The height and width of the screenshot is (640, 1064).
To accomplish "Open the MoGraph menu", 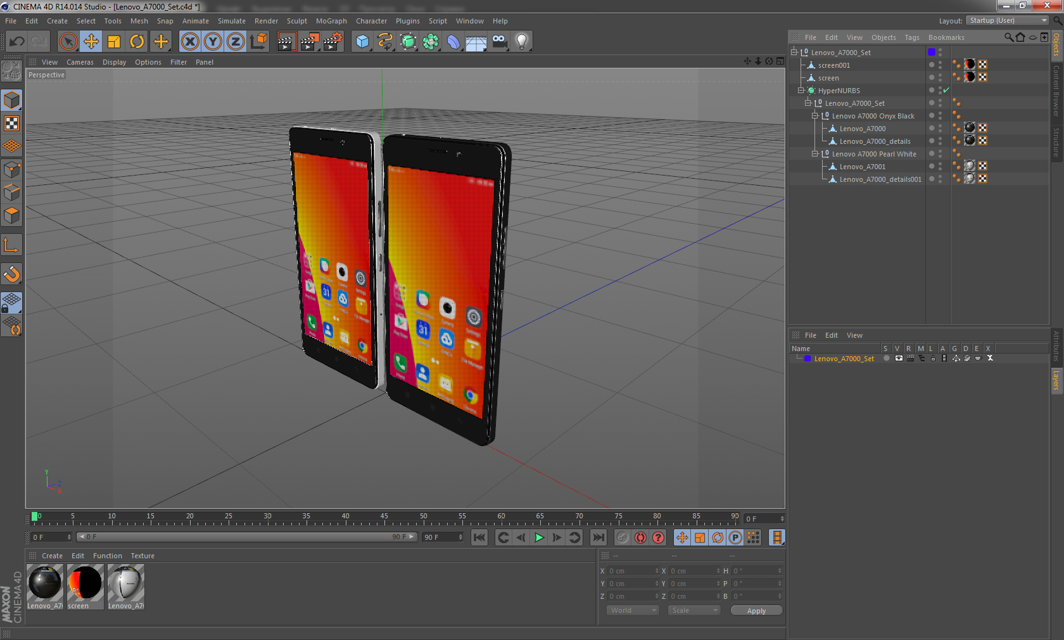I will (331, 21).
